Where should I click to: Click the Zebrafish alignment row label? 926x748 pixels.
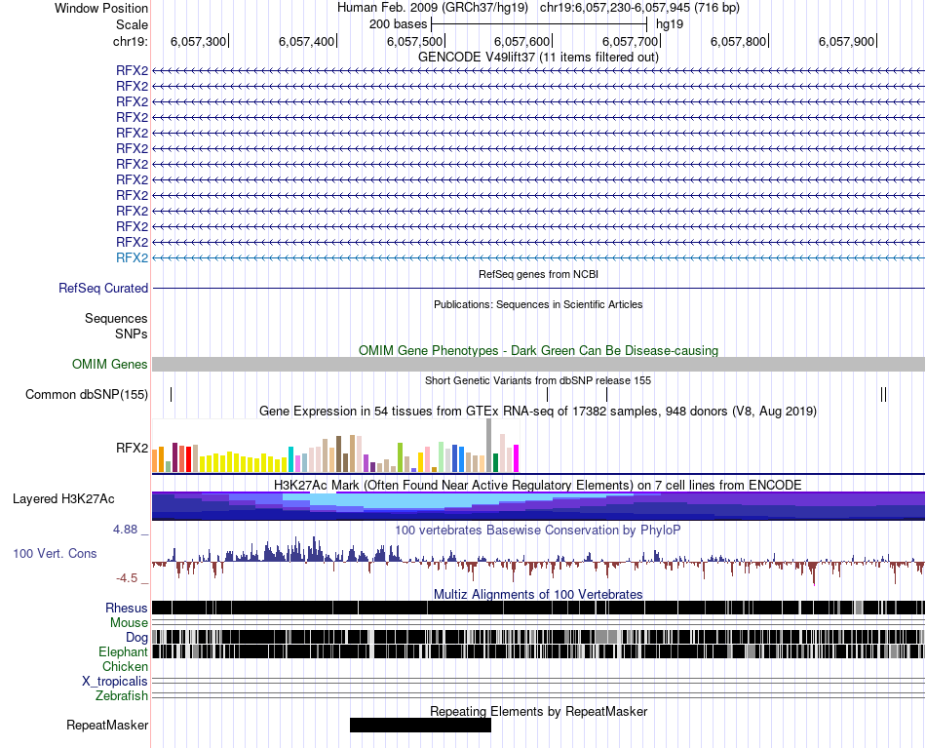tap(122, 695)
